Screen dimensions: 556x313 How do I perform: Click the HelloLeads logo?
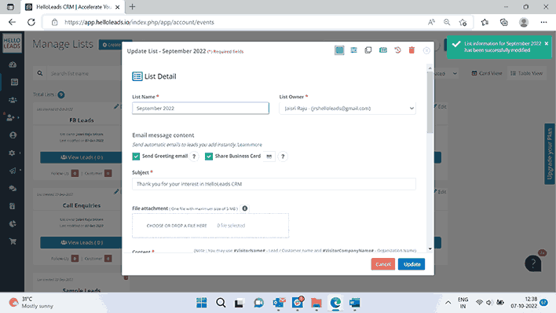pyautogui.click(x=12, y=43)
